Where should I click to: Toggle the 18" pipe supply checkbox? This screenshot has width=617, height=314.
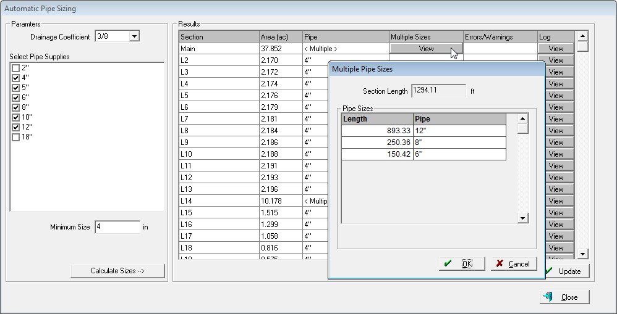click(16, 137)
